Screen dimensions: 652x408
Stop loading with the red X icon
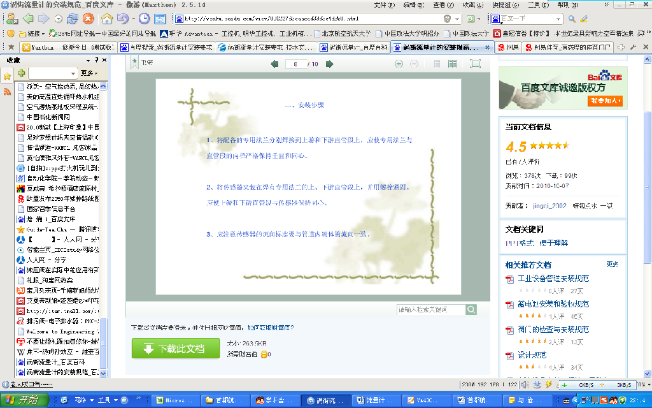(x=88, y=18)
